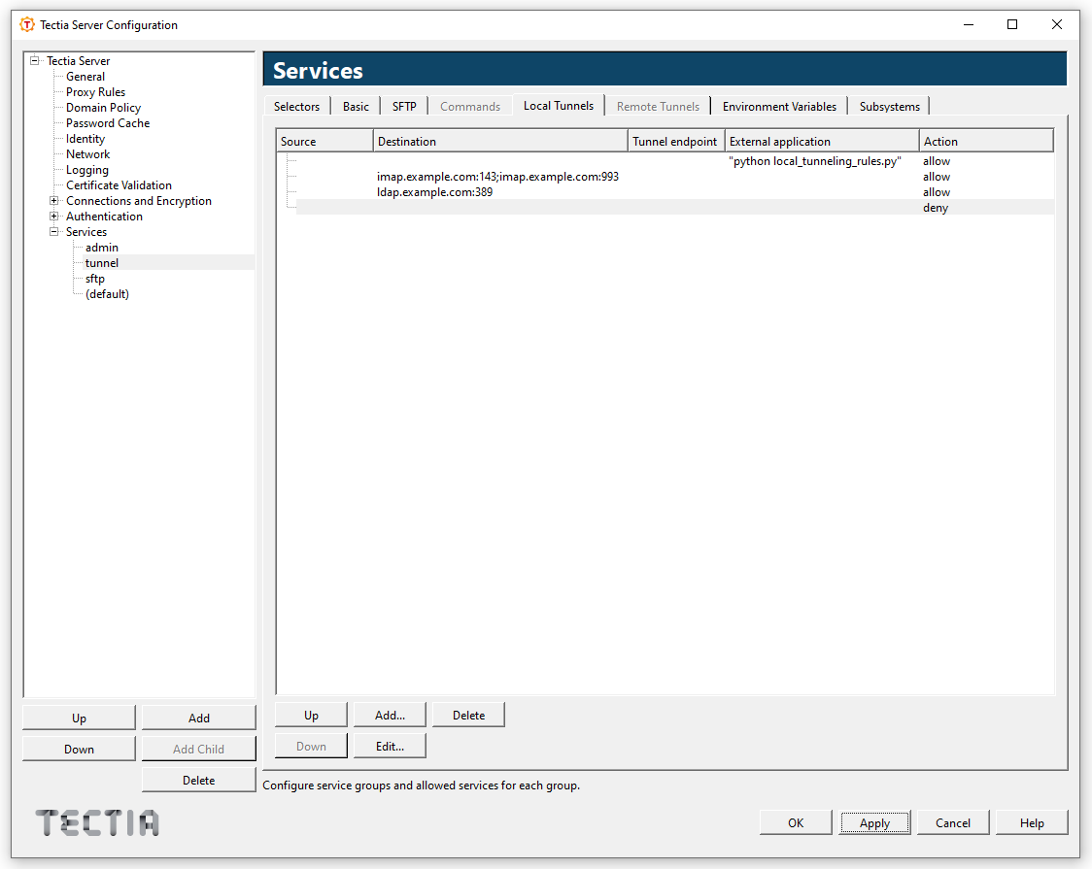The height and width of the screenshot is (869, 1092).
Task: Click the Tectia app icon in title bar
Action: tap(26, 25)
